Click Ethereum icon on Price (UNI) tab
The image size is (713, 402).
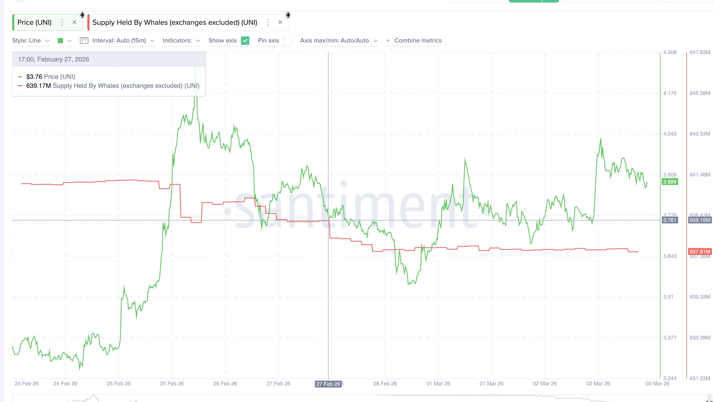(82, 15)
